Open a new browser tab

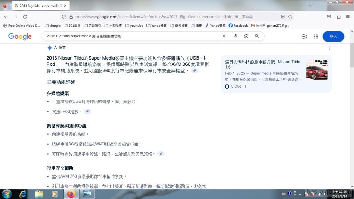click(x=75, y=6)
